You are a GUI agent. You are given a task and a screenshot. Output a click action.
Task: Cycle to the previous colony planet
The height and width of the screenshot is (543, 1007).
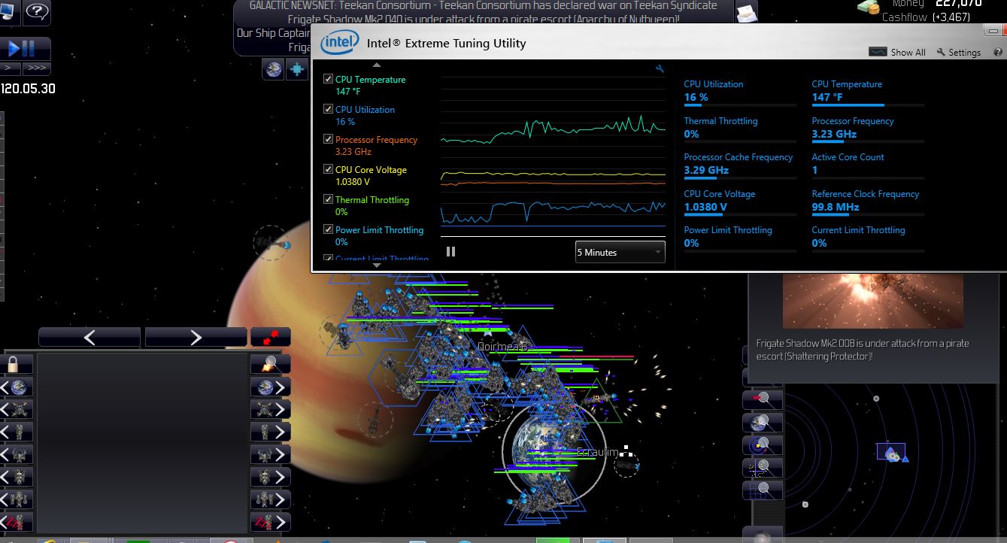[x=16, y=388]
